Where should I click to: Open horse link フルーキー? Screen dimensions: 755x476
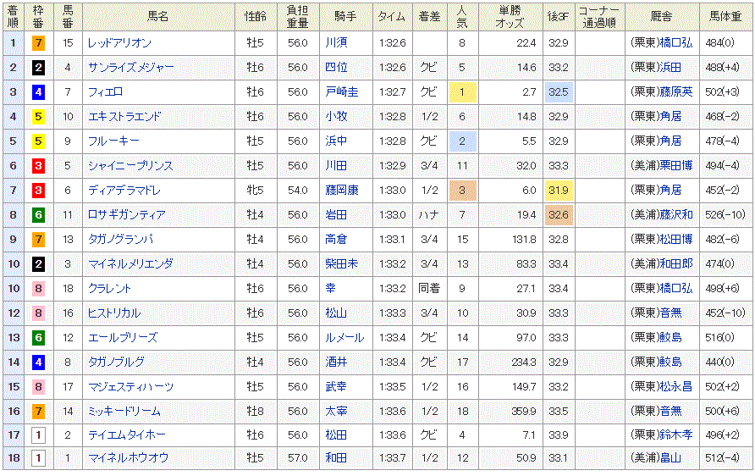(x=113, y=141)
